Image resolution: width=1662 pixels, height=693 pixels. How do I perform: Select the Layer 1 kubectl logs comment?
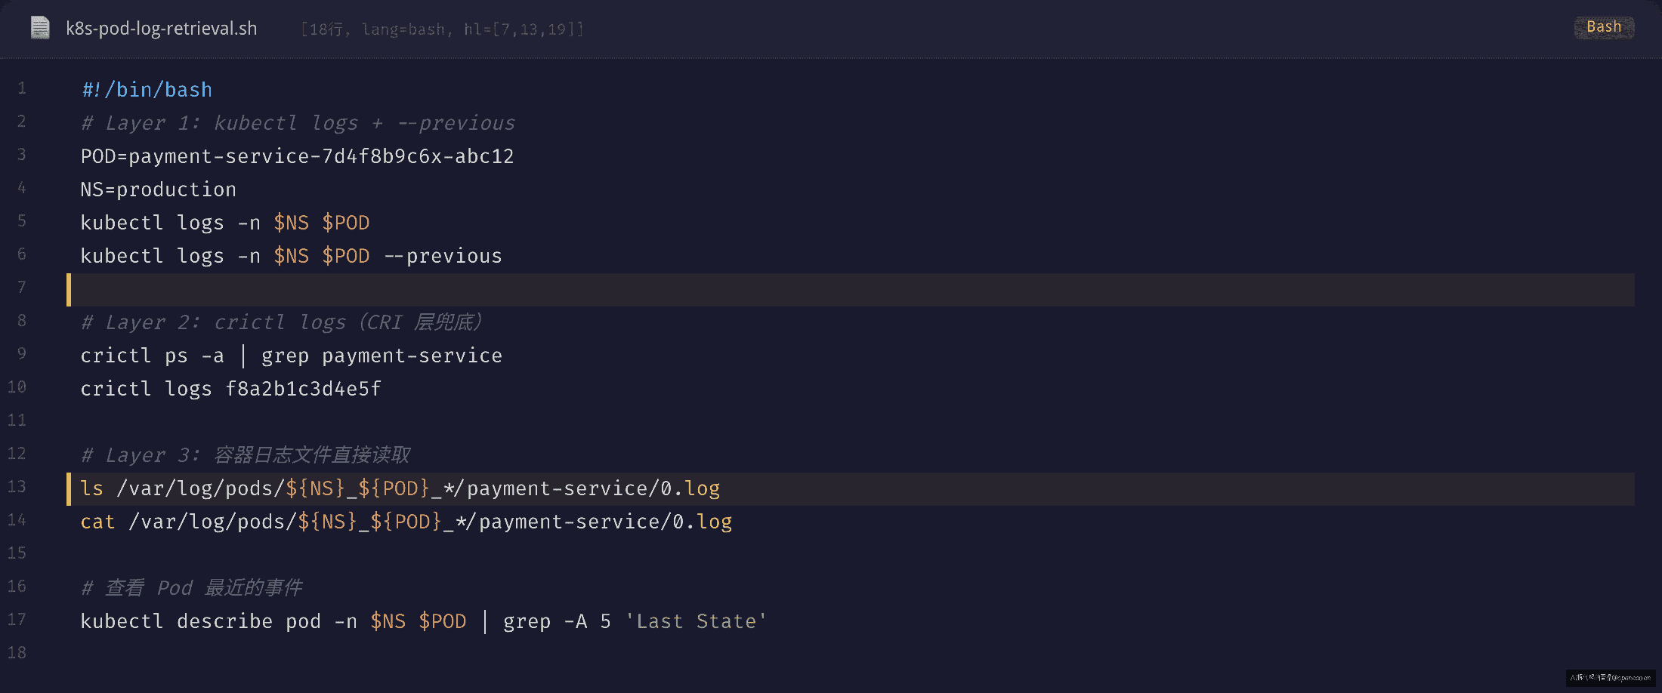pos(298,123)
